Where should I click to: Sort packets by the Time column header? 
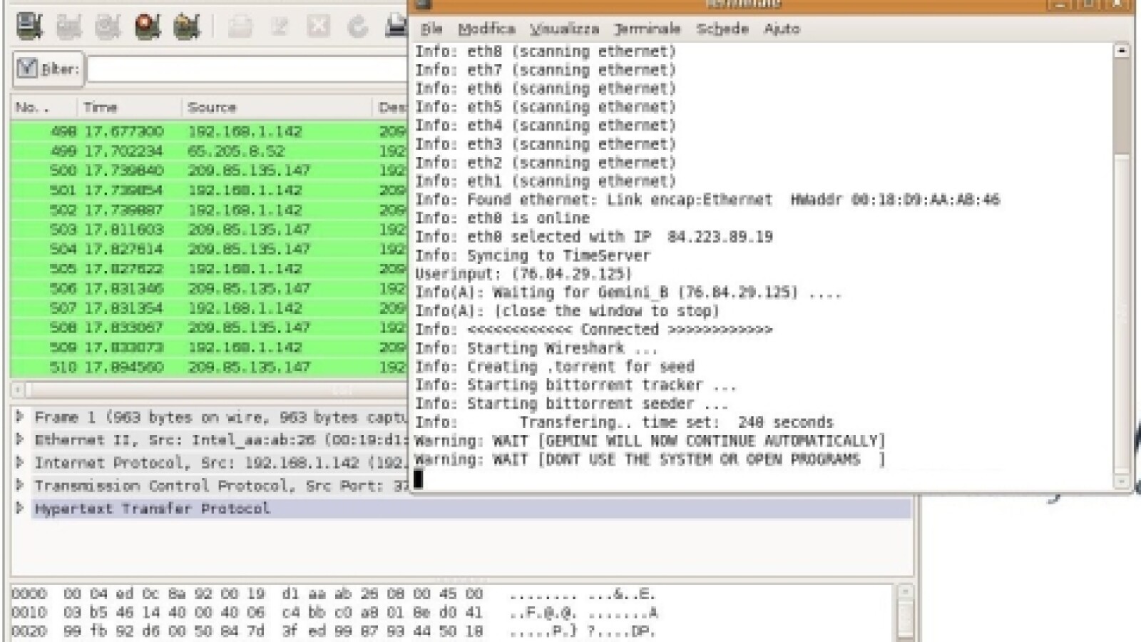100,107
